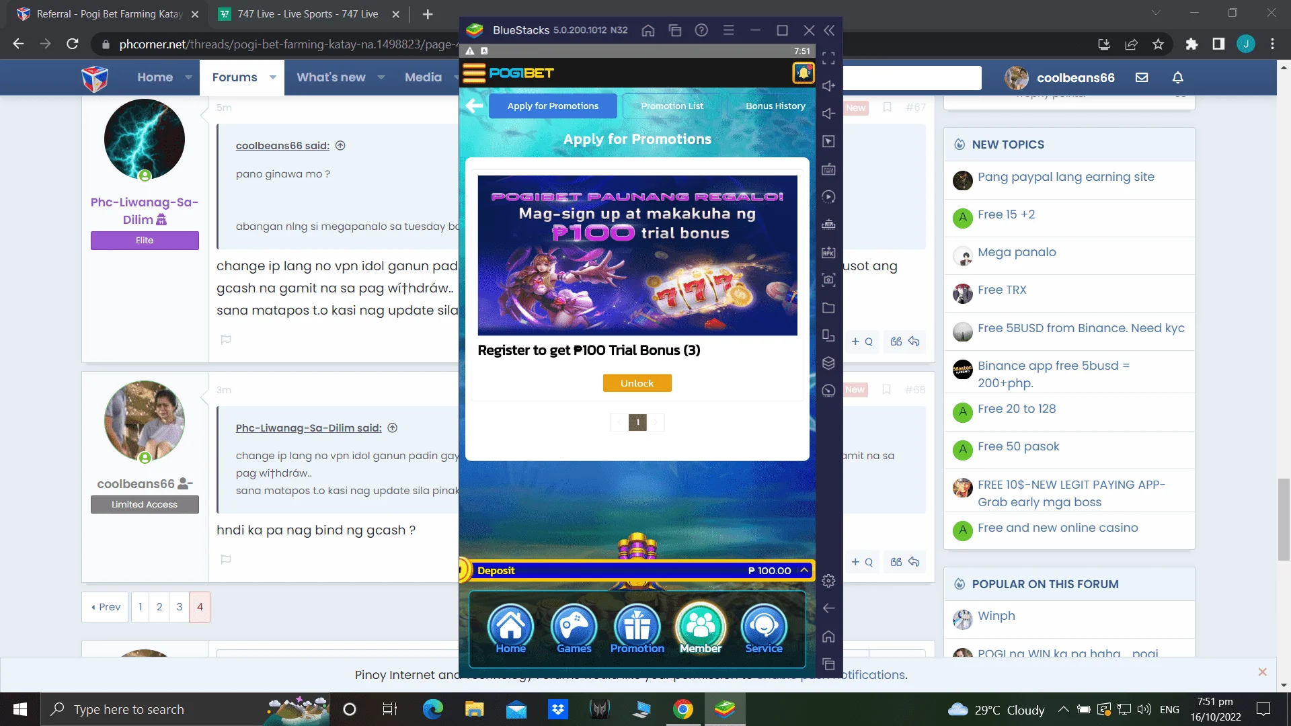1291x726 pixels.
Task: Expand the coolbeans66 quoted message
Action: [340, 146]
